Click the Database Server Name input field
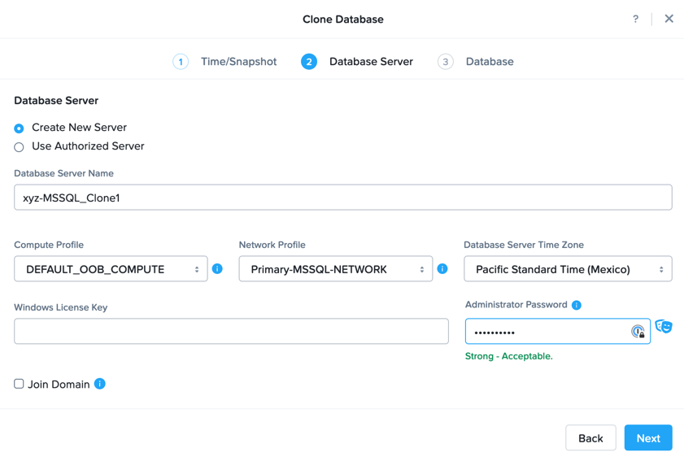Viewport: 684px width, 461px height. pyautogui.click(x=343, y=198)
